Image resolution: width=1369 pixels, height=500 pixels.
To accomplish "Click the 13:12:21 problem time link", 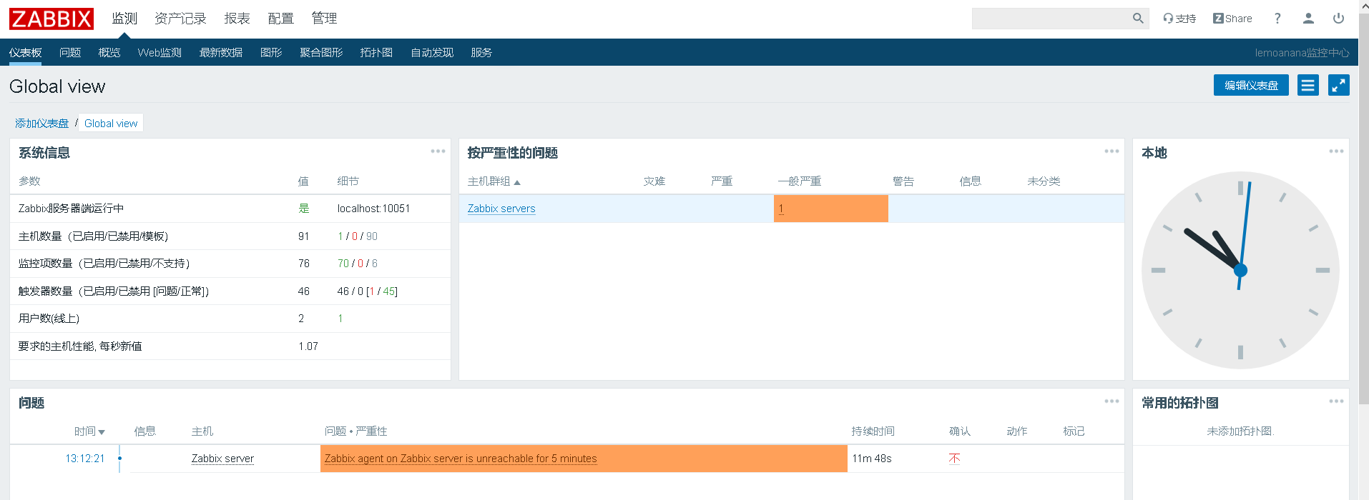I will point(85,459).
